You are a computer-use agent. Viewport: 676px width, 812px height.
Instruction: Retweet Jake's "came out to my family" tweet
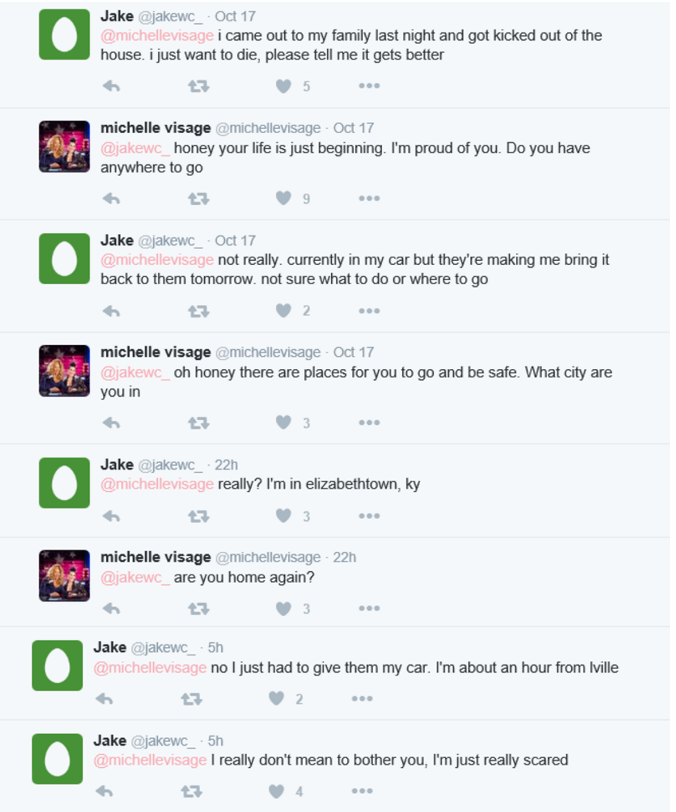click(x=199, y=86)
